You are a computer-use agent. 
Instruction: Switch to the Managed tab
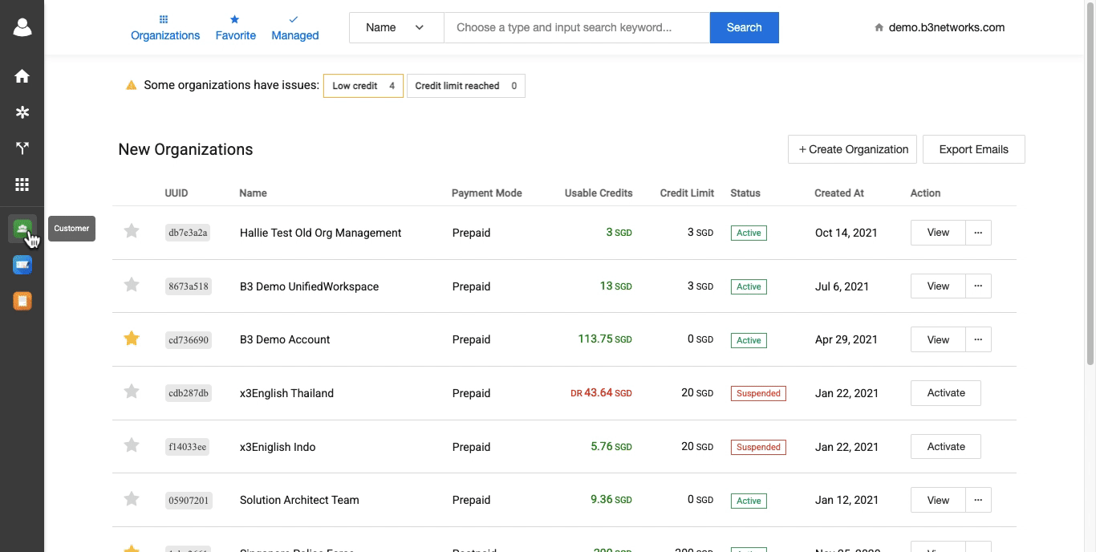tap(294, 28)
